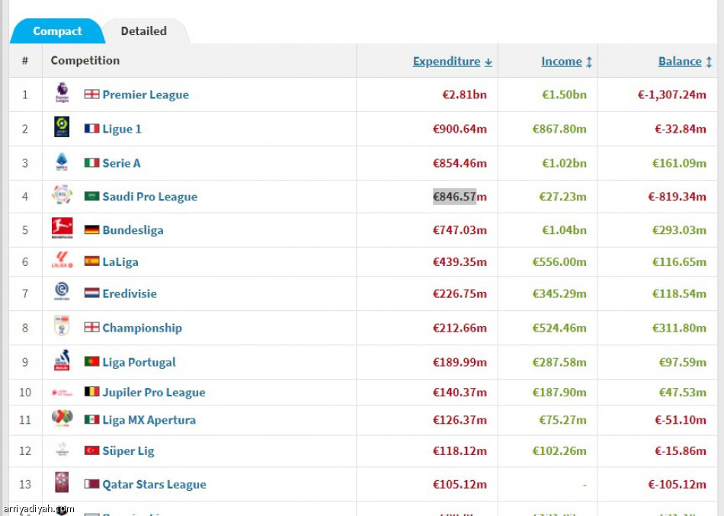The image size is (724, 516).
Task: Open the Süper Lig competition link
Action: [128, 450]
